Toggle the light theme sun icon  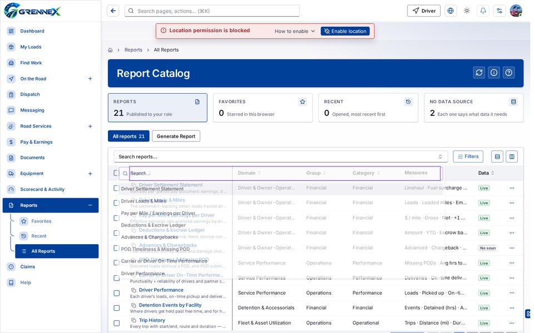pyautogui.click(x=467, y=11)
